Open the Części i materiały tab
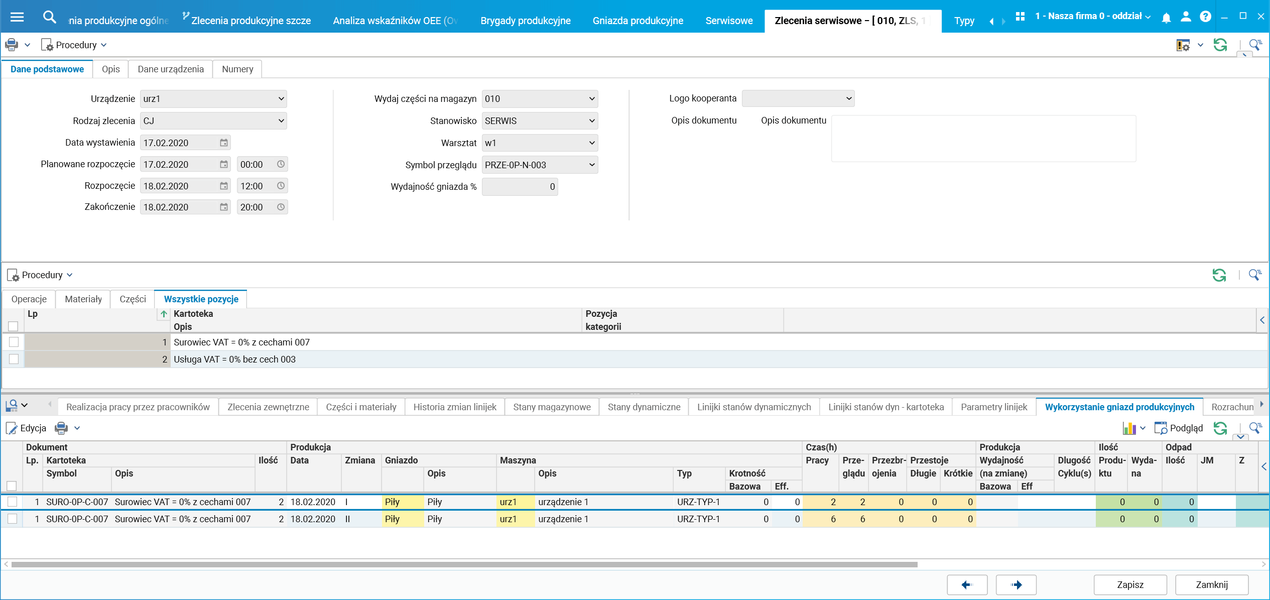1270x600 pixels. tap(361, 407)
